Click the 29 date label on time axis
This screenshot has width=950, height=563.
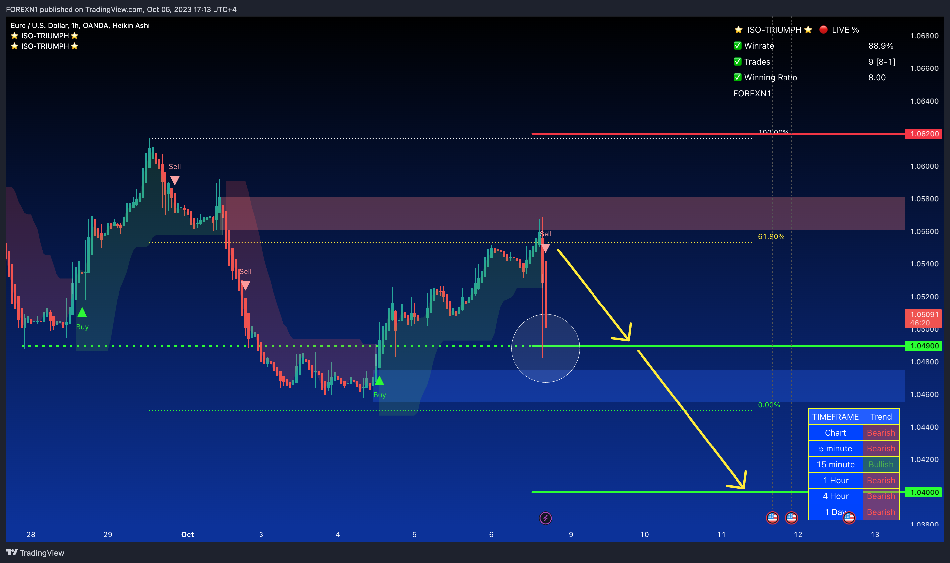[x=108, y=534]
